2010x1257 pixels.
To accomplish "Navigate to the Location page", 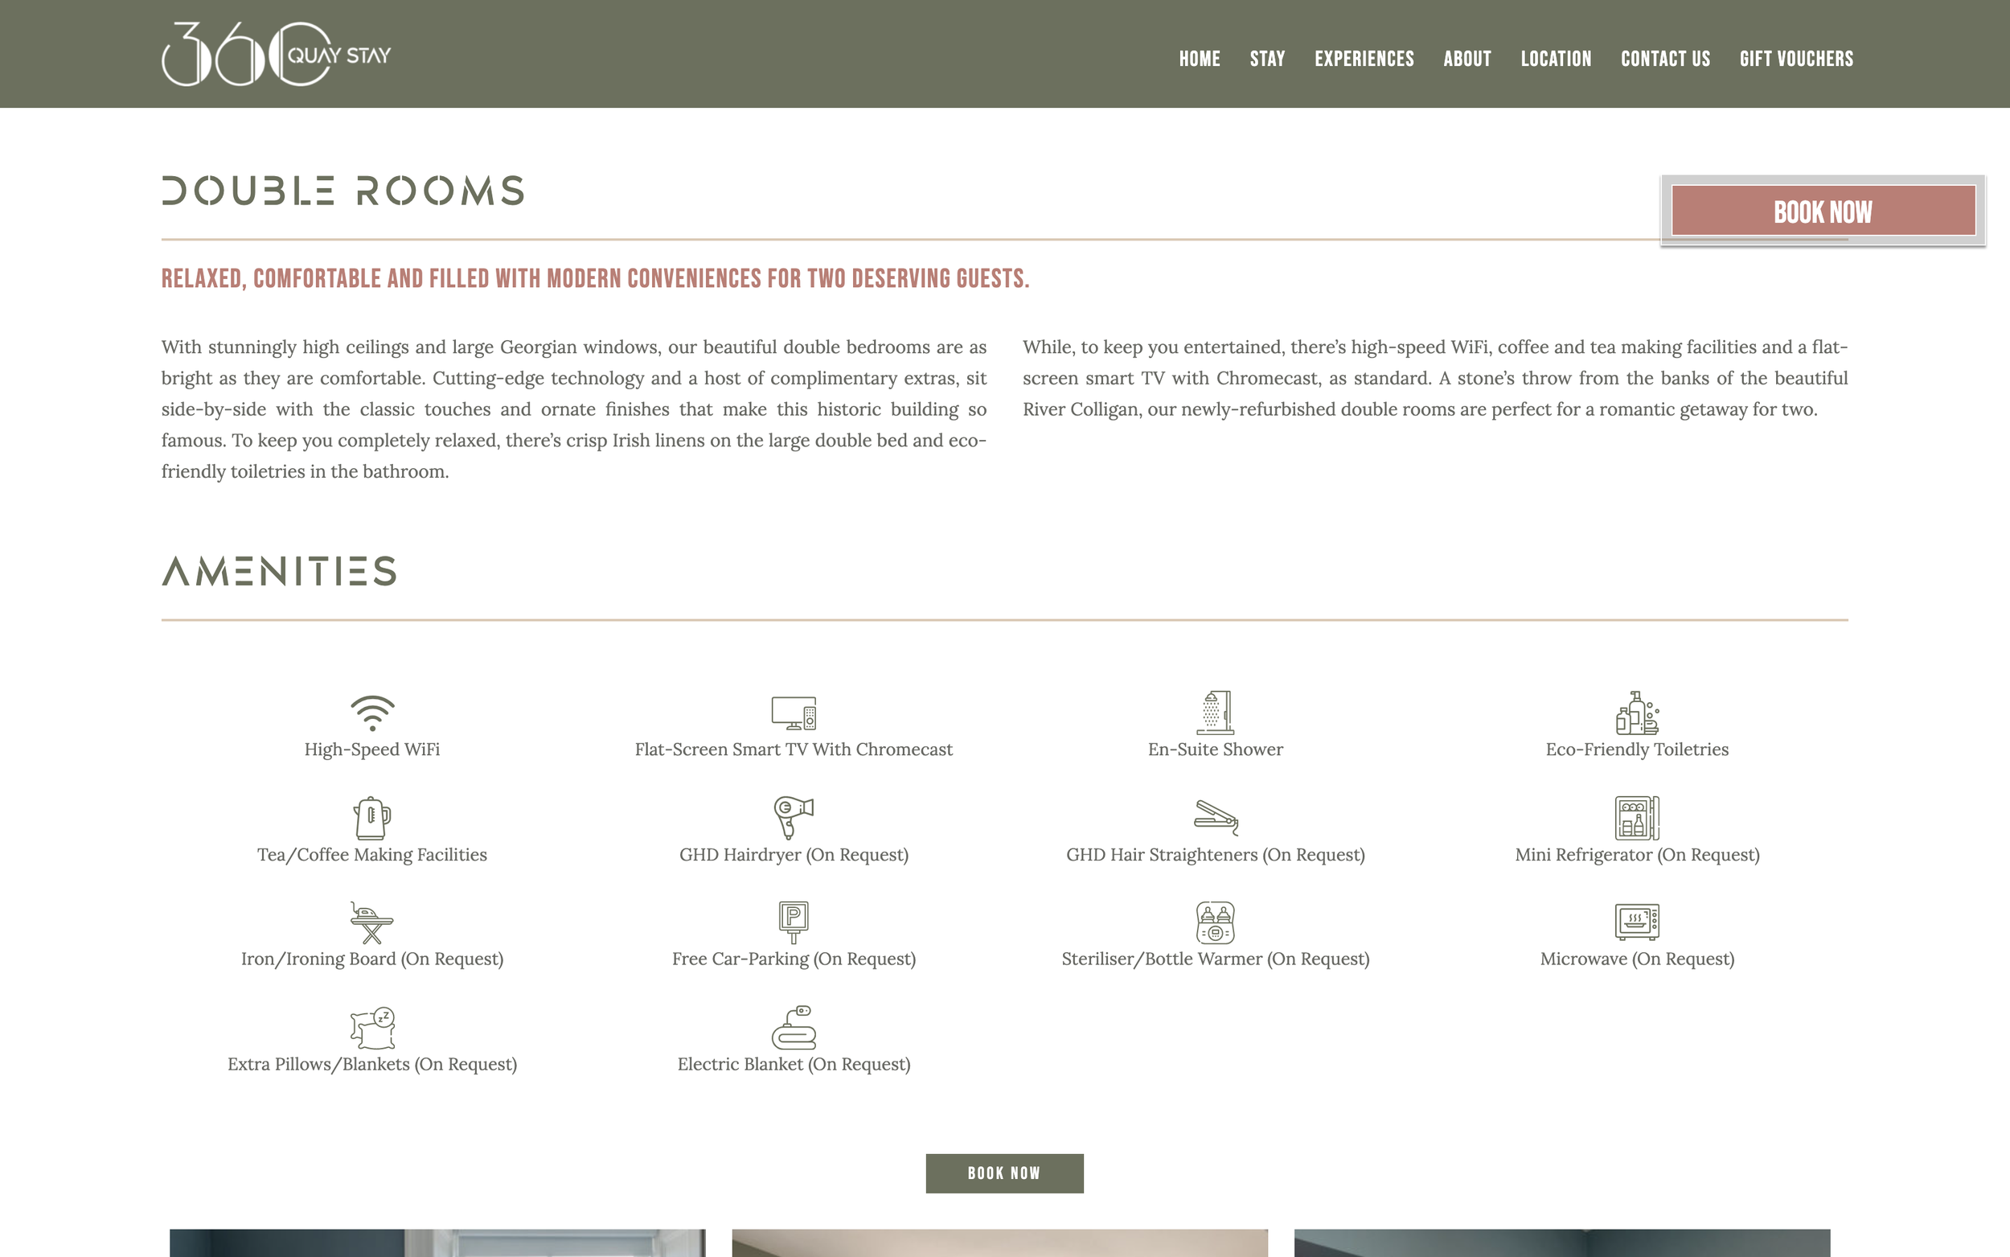I will [1556, 59].
